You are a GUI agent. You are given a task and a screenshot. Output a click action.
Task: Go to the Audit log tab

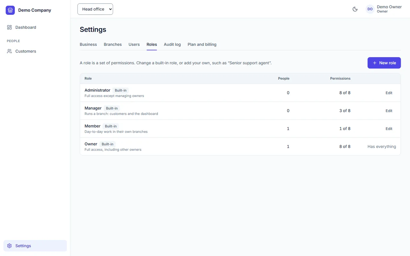[172, 44]
